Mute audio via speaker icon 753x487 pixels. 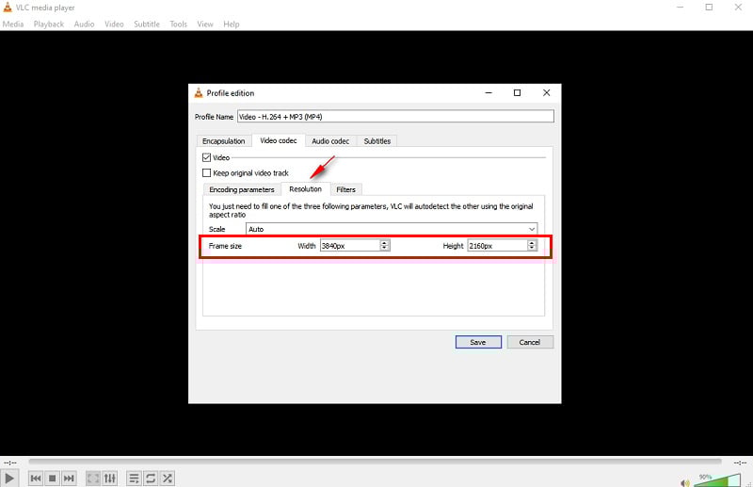click(x=685, y=482)
